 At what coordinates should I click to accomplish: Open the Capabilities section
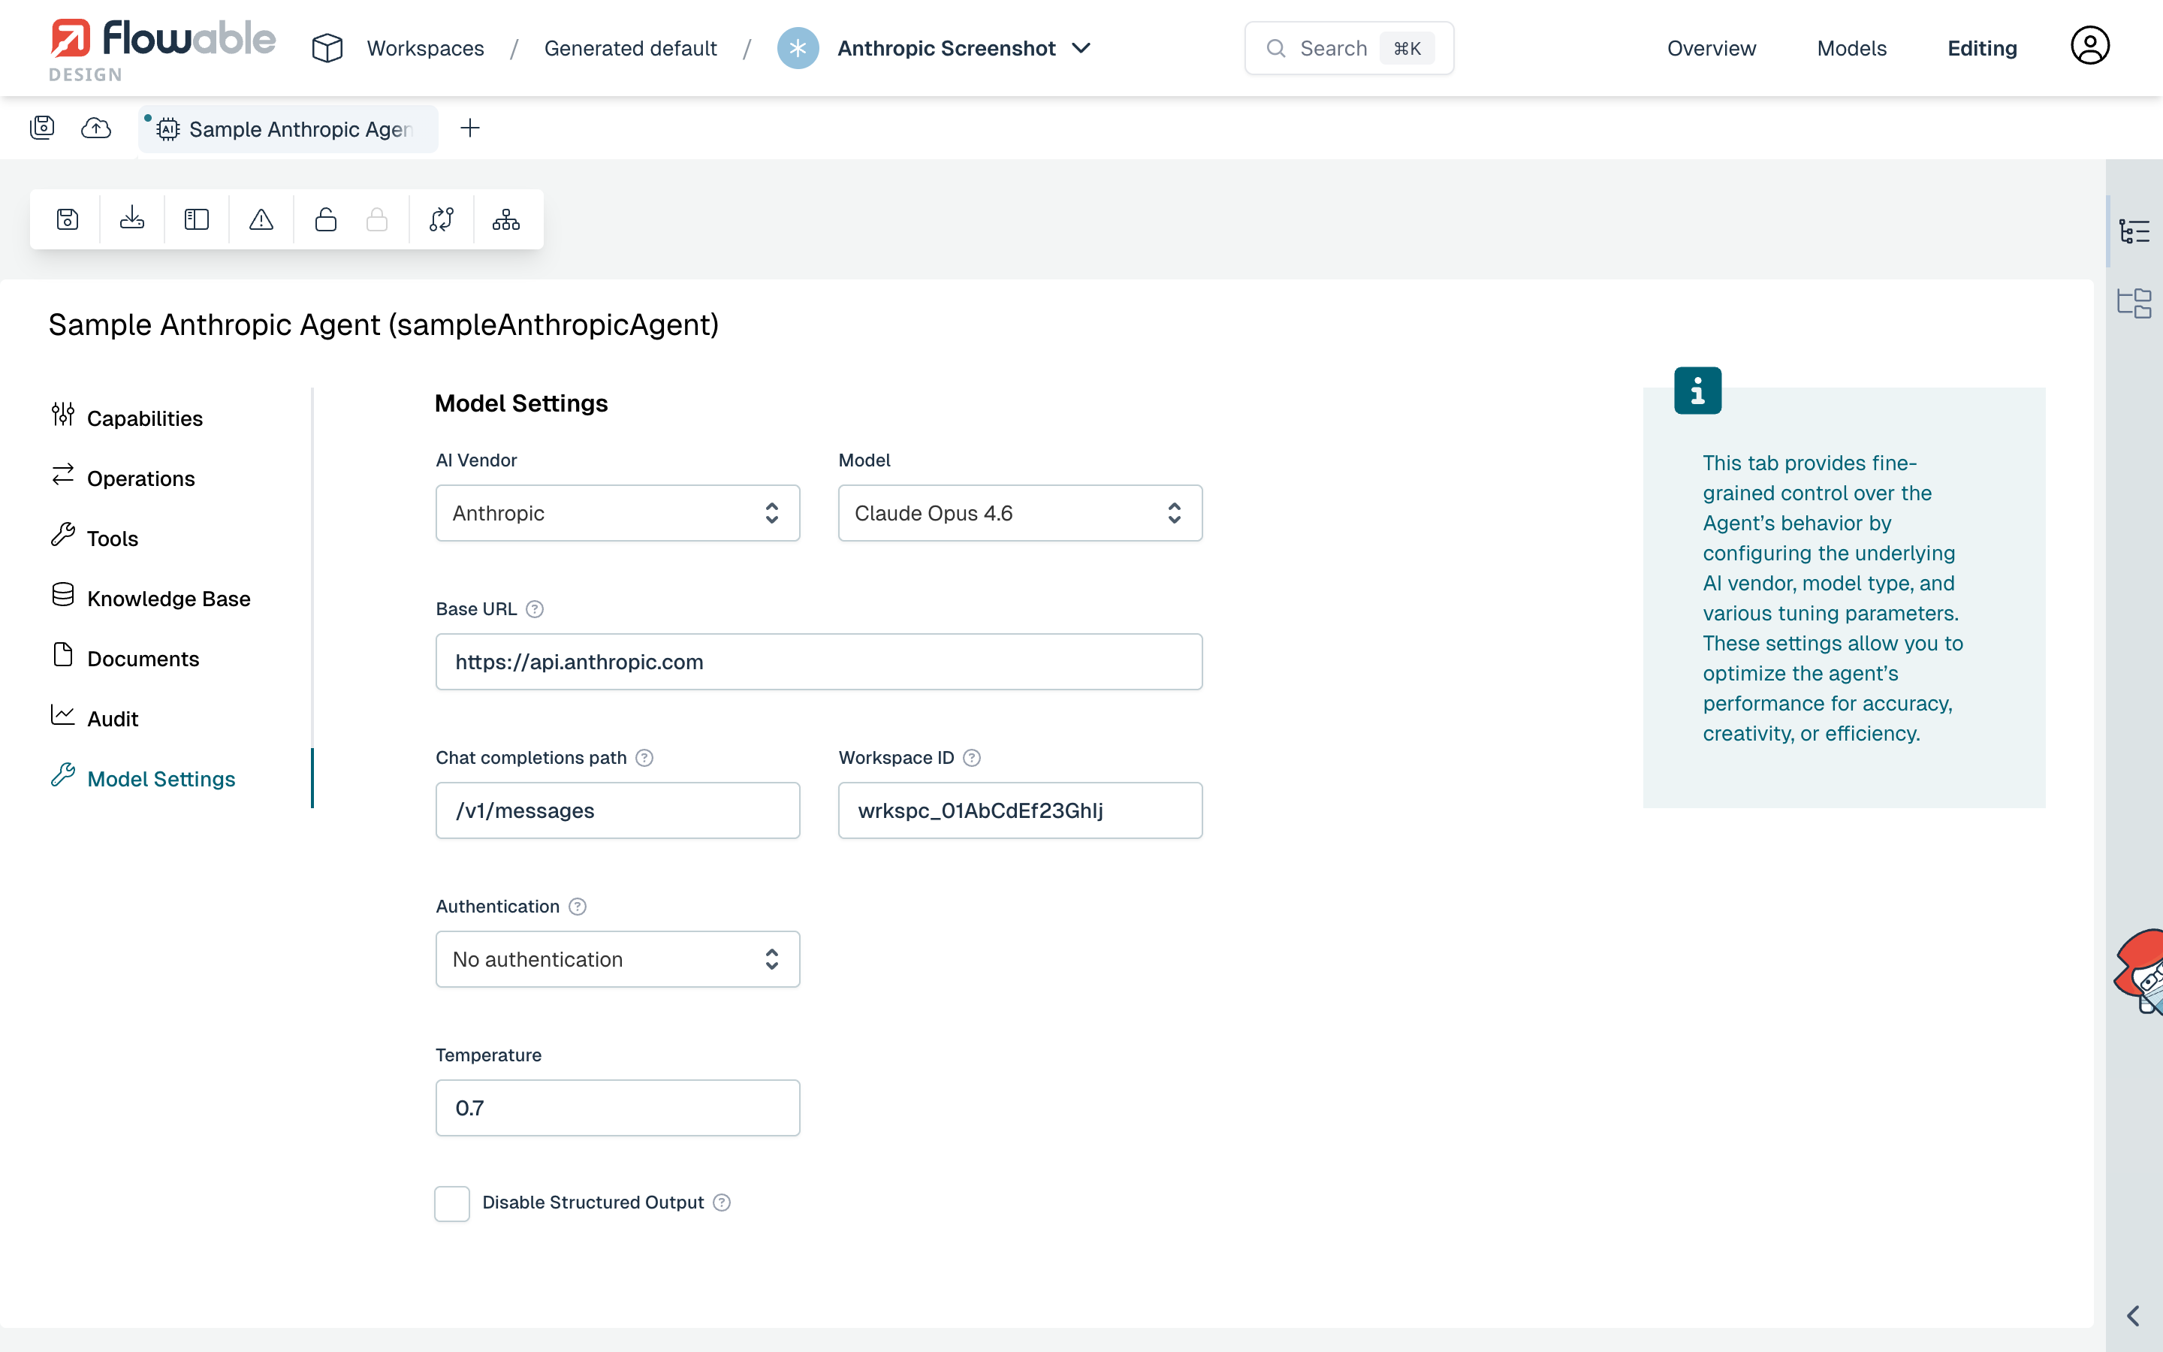(128, 418)
